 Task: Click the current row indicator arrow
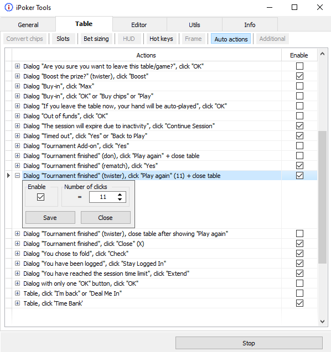coord(8,176)
